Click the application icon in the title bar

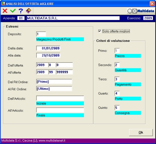click(x=3, y=4)
